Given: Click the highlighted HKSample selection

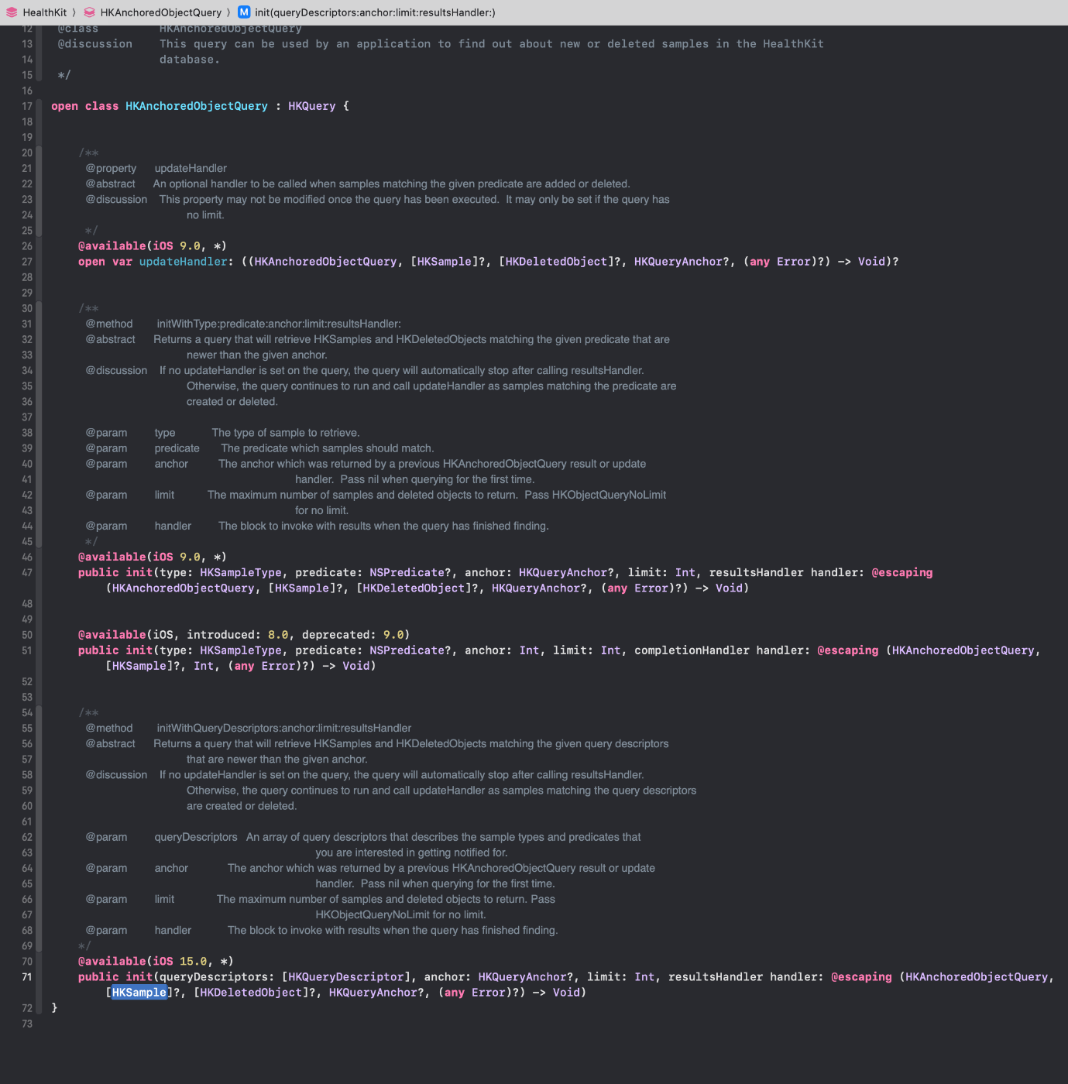Looking at the screenshot, I should pyautogui.click(x=139, y=993).
